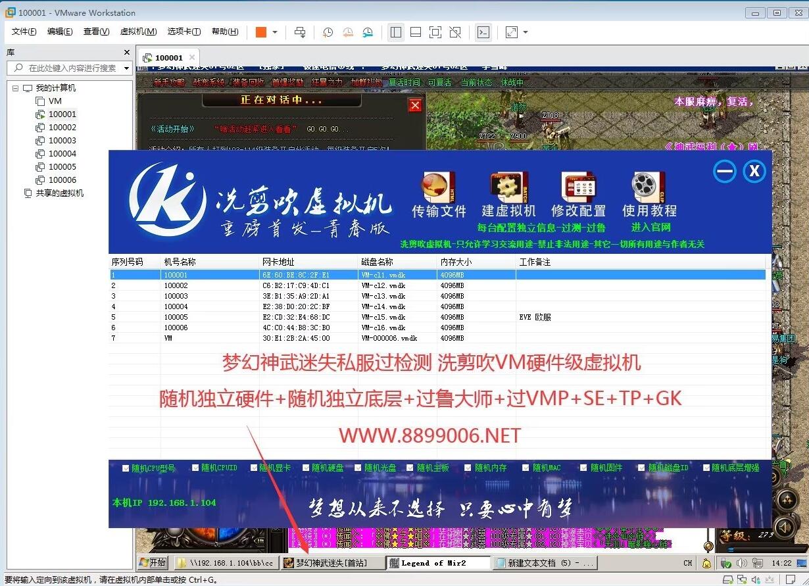Click the guest 开始 Start button
The image size is (809, 586).
tap(153, 563)
